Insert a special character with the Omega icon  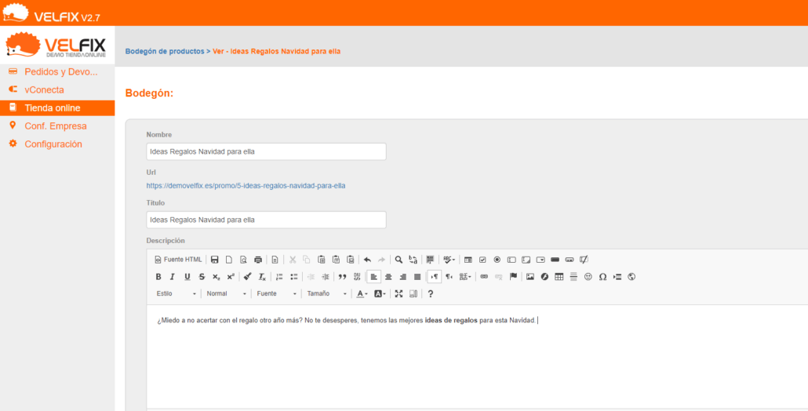click(x=602, y=277)
